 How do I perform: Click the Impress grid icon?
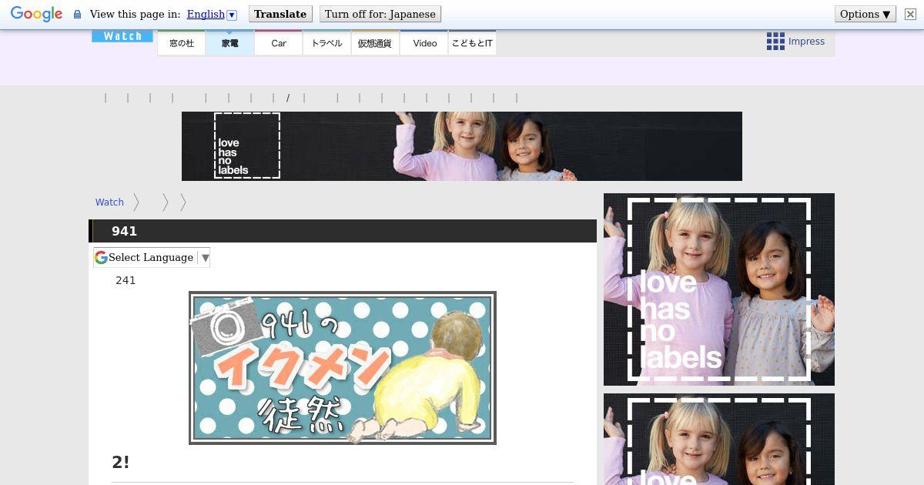tap(775, 42)
